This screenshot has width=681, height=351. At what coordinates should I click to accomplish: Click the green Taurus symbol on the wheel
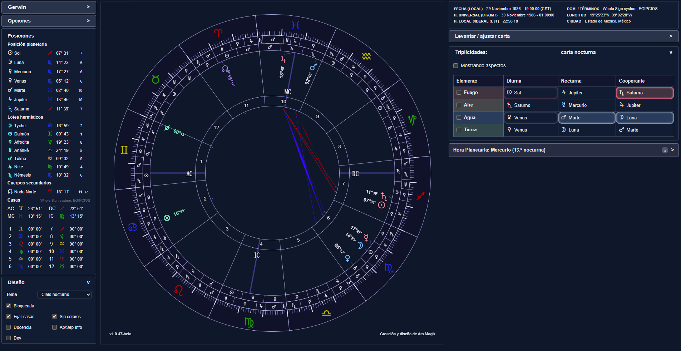[x=156, y=79]
